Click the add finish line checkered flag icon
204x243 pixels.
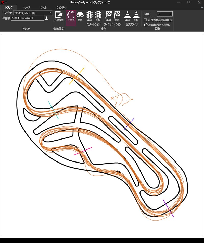pos(109,16)
